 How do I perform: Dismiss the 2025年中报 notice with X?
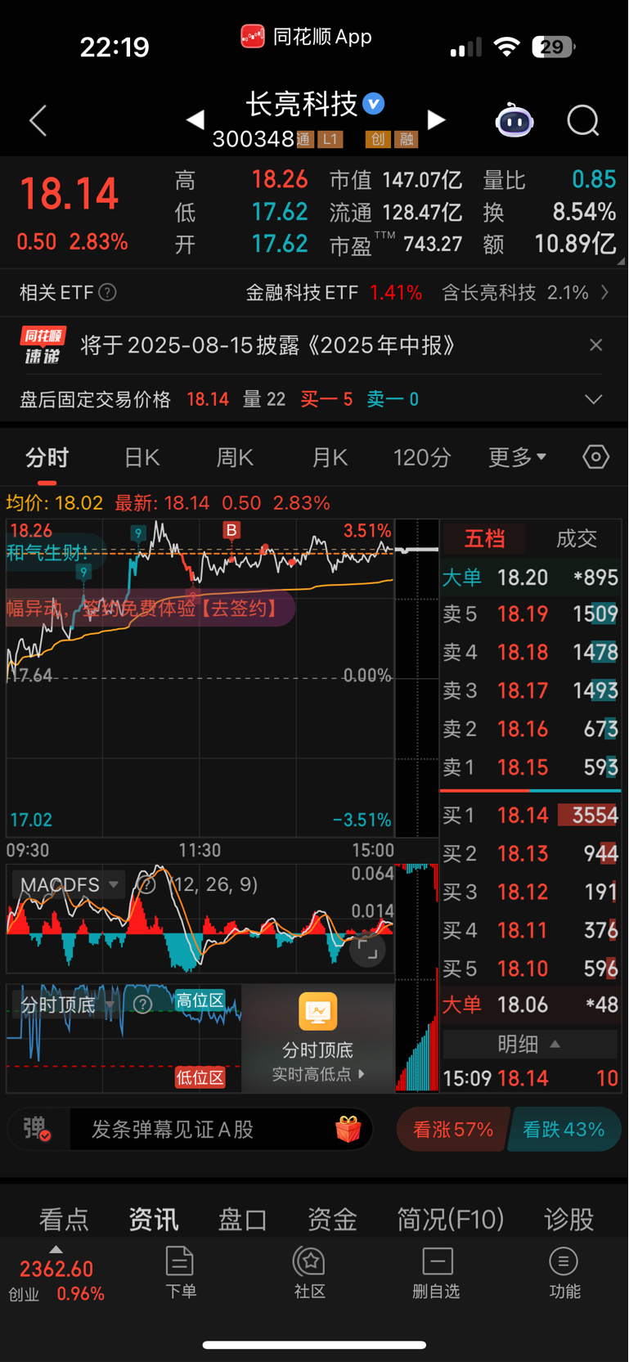click(596, 345)
